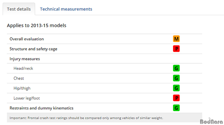Click the green G Head/neck rating badge
This screenshot has width=224, height=125.
tap(176, 68)
